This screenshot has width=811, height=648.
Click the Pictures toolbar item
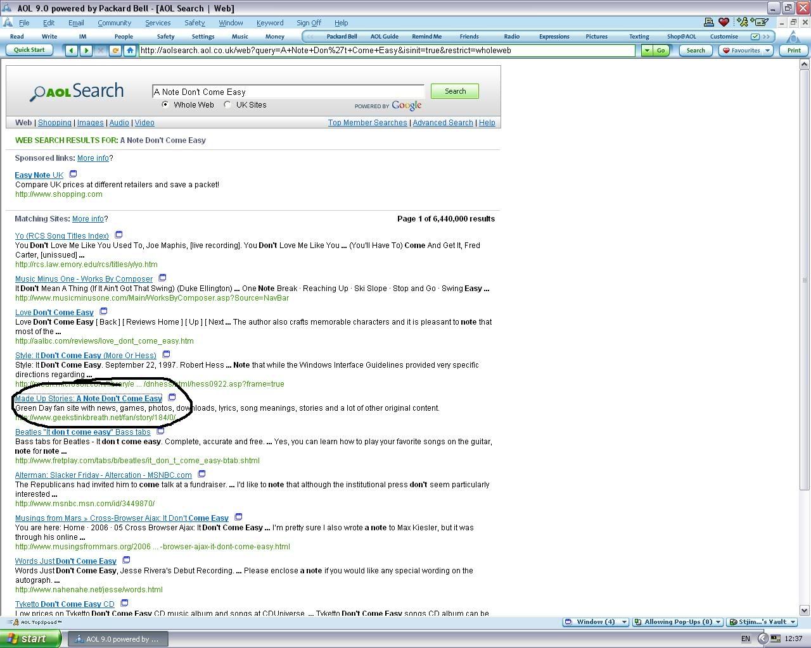tap(596, 37)
